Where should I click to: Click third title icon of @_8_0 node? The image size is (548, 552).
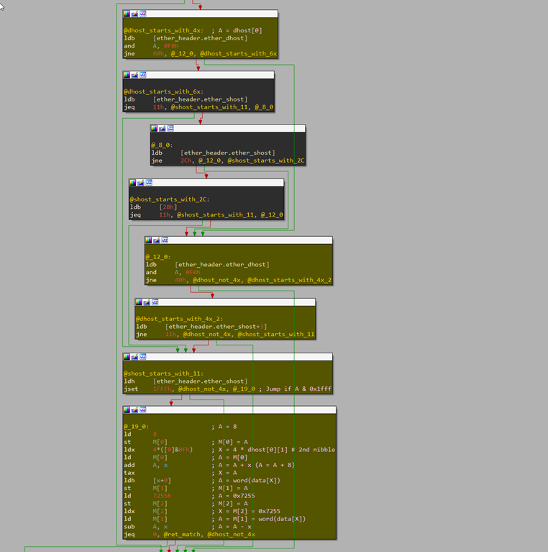click(x=170, y=128)
